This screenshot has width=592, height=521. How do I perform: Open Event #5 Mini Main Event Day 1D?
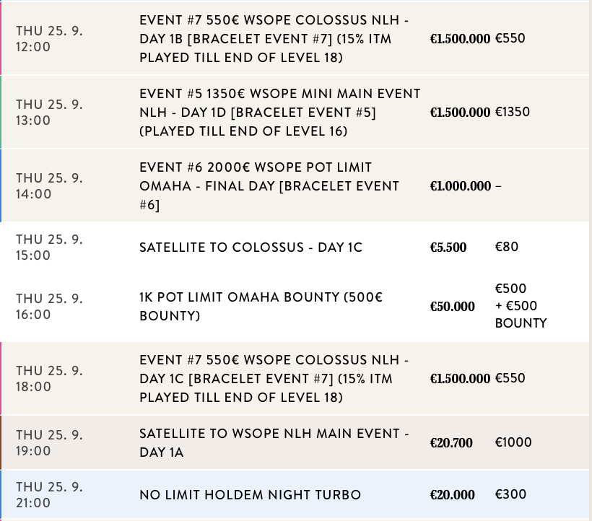tap(279, 113)
